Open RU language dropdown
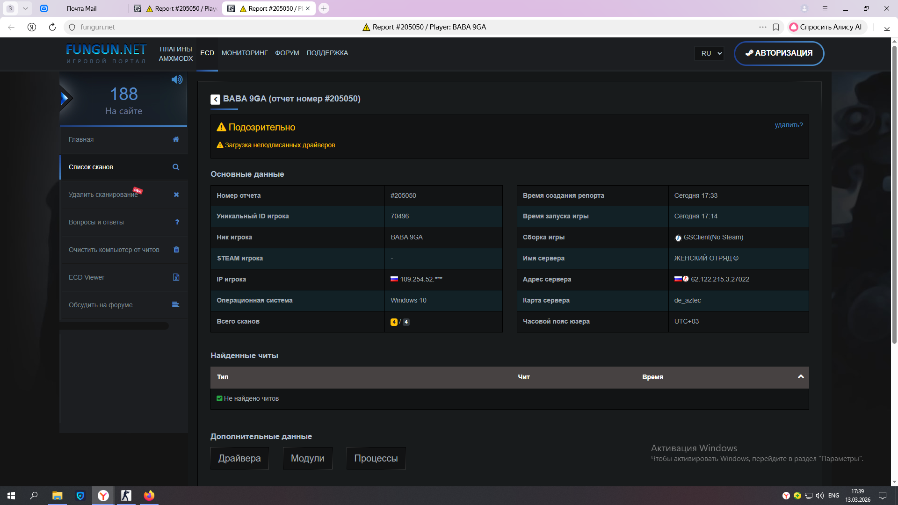Image resolution: width=898 pixels, height=505 pixels. tap(710, 53)
